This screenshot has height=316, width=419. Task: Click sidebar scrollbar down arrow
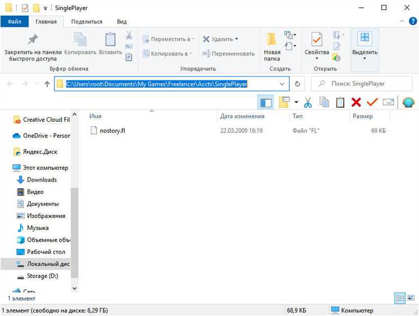[74, 288]
